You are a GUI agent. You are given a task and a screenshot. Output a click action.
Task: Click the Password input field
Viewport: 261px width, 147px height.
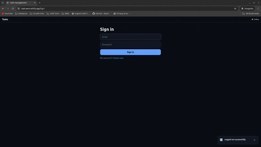coord(130,44)
